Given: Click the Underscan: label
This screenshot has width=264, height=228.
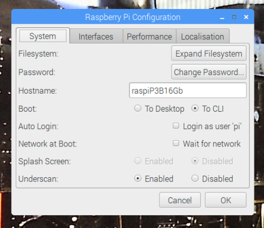Looking at the screenshot, I should click(x=38, y=179).
